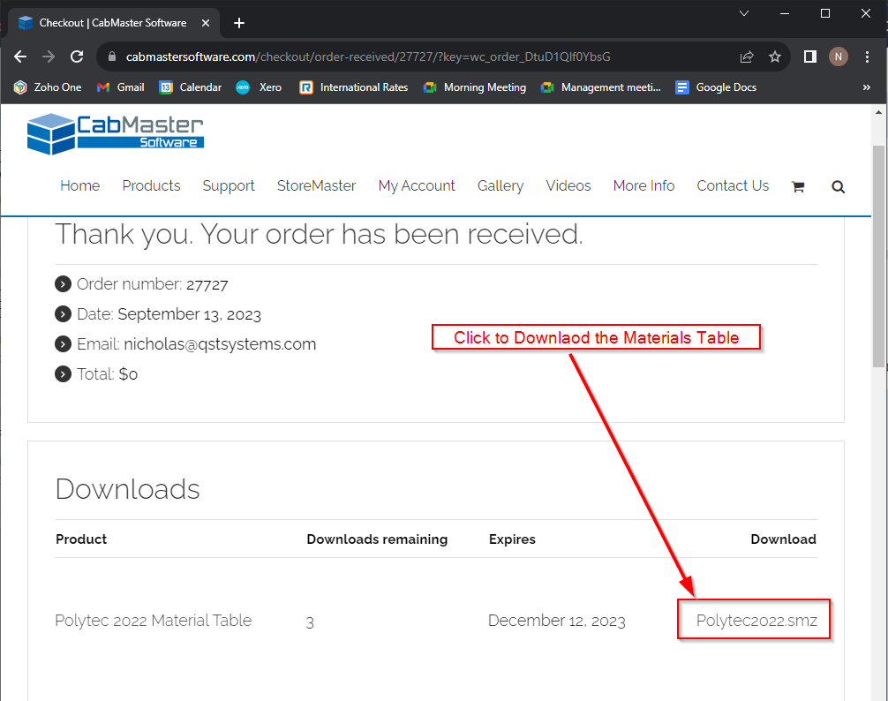Select the Checkout CabMaster Software tab
The image size is (888, 701).
point(113,23)
